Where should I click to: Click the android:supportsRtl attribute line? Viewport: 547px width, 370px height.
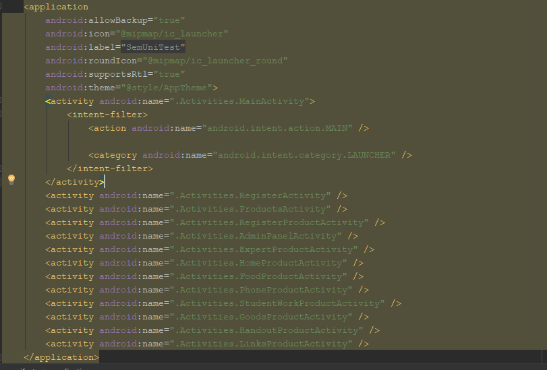(x=115, y=74)
